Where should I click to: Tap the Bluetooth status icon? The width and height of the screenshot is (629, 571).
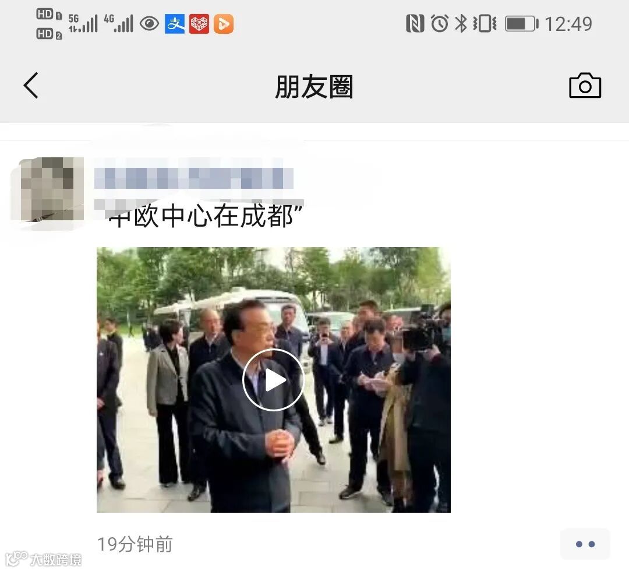coord(461,24)
